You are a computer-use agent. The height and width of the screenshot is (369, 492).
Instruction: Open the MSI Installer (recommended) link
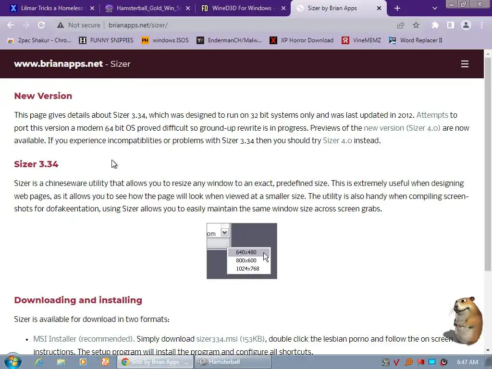click(x=84, y=339)
